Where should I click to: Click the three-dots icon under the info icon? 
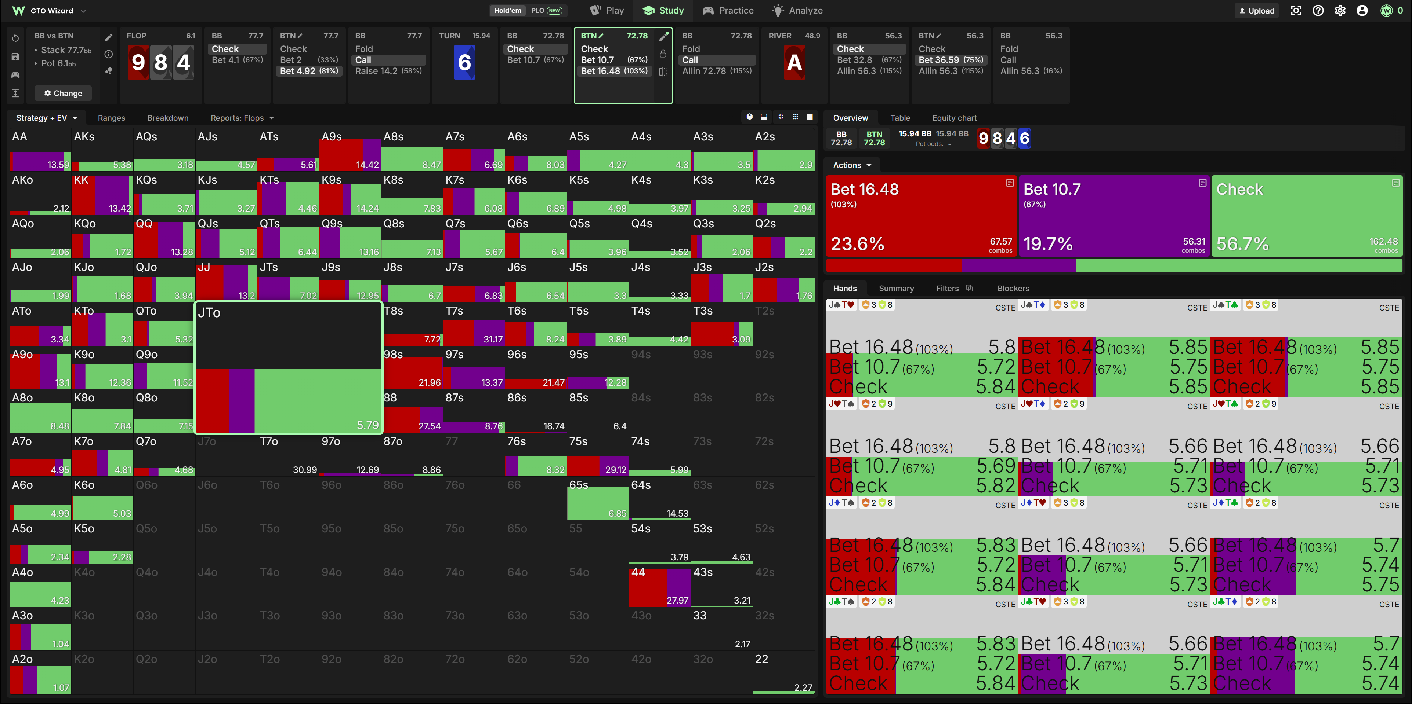pyautogui.click(x=109, y=71)
